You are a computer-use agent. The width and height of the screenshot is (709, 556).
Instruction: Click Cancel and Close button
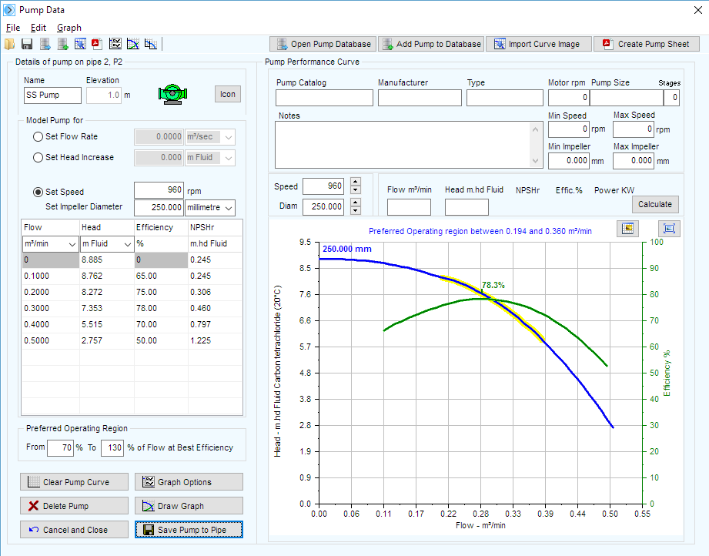[74, 530]
